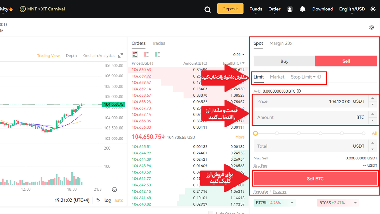
Task: Switch to the Orders tab
Action: [x=139, y=43]
